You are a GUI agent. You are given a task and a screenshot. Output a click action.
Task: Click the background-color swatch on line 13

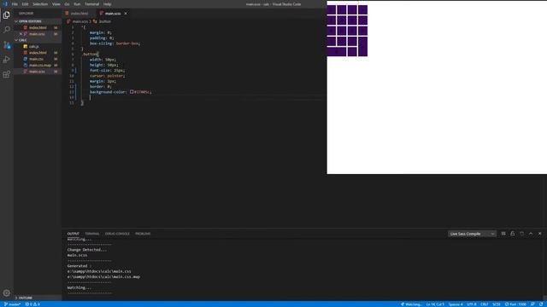pos(132,92)
